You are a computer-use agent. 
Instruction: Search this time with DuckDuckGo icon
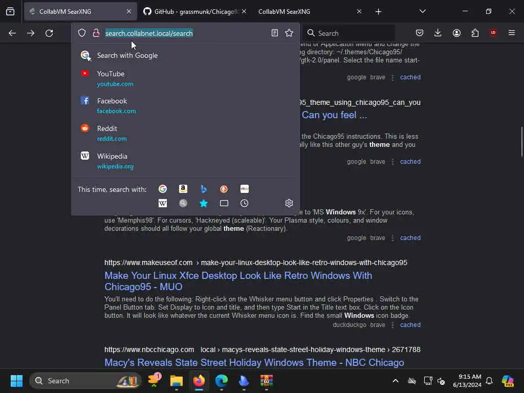[224, 189]
